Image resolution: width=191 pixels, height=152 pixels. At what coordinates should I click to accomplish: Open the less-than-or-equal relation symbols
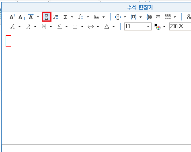(60, 26)
